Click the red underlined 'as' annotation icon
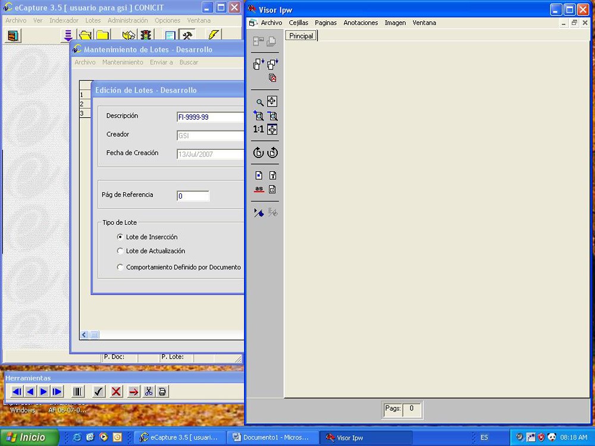The width and height of the screenshot is (595, 446). pyautogui.click(x=259, y=189)
